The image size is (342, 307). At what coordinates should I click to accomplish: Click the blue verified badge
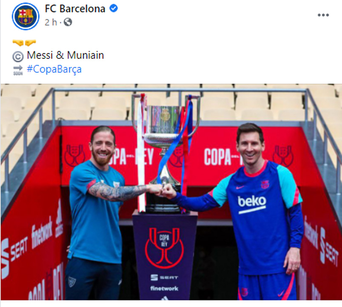coord(114,9)
